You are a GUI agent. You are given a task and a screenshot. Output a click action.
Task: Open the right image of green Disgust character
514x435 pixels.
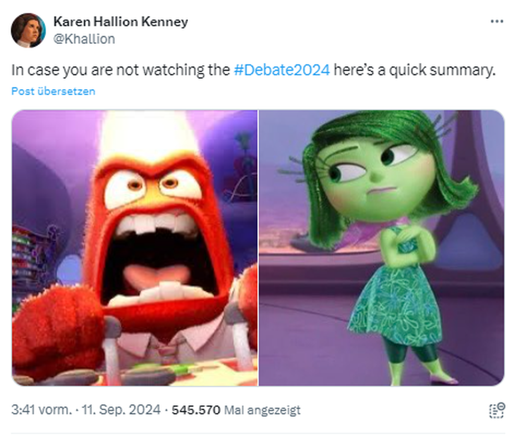click(x=381, y=248)
